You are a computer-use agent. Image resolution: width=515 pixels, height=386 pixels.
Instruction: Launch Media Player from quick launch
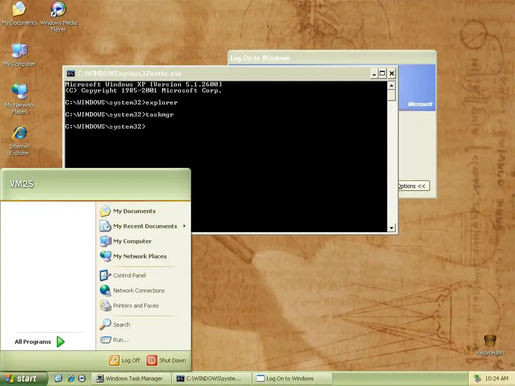(x=82, y=378)
